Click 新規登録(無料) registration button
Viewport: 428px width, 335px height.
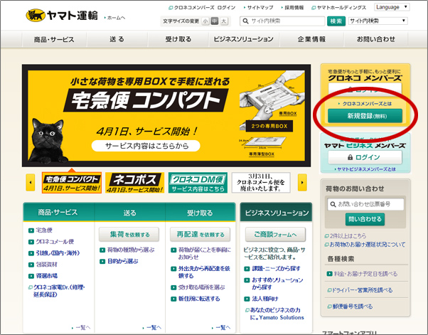[x=365, y=116]
